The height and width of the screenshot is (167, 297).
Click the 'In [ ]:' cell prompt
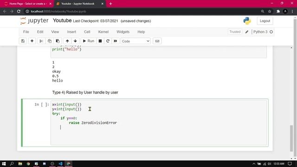pos(42,104)
